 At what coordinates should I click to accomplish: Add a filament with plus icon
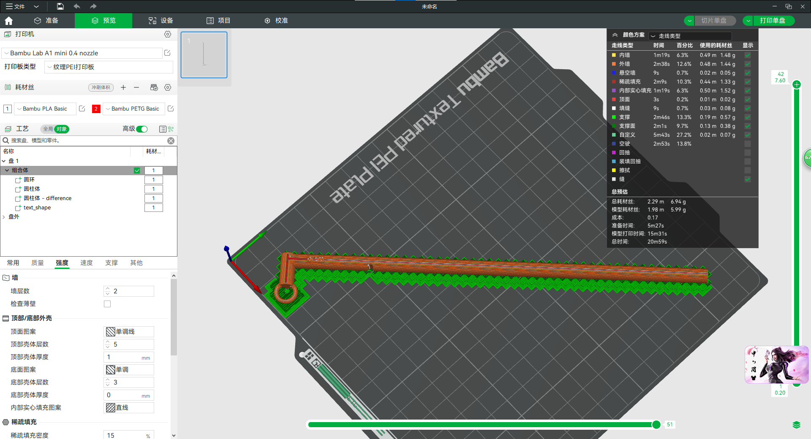[x=123, y=87]
